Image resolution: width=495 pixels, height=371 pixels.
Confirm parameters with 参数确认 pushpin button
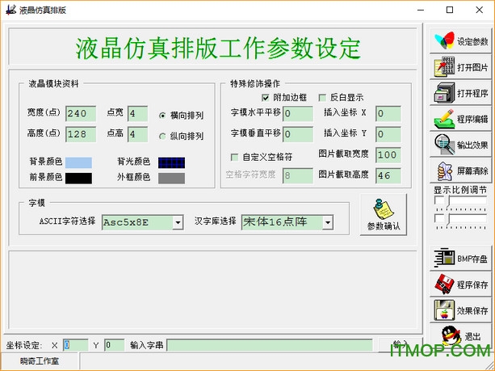click(384, 214)
